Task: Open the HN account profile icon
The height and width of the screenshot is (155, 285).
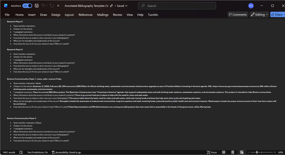Action: [x=251, y=6]
